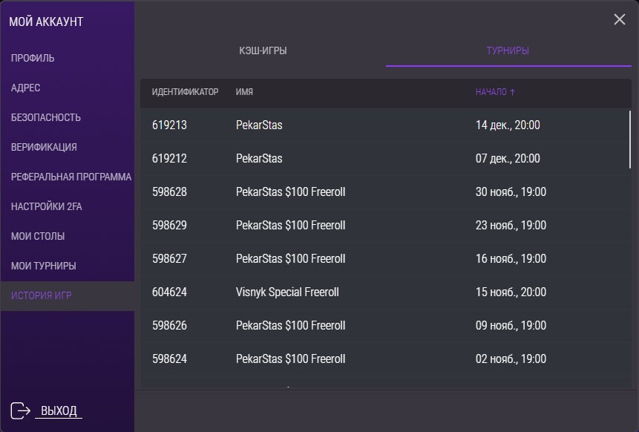Sort by ИДЕНТИФИКАТОР column header
This screenshot has height=432, width=639.
(185, 92)
